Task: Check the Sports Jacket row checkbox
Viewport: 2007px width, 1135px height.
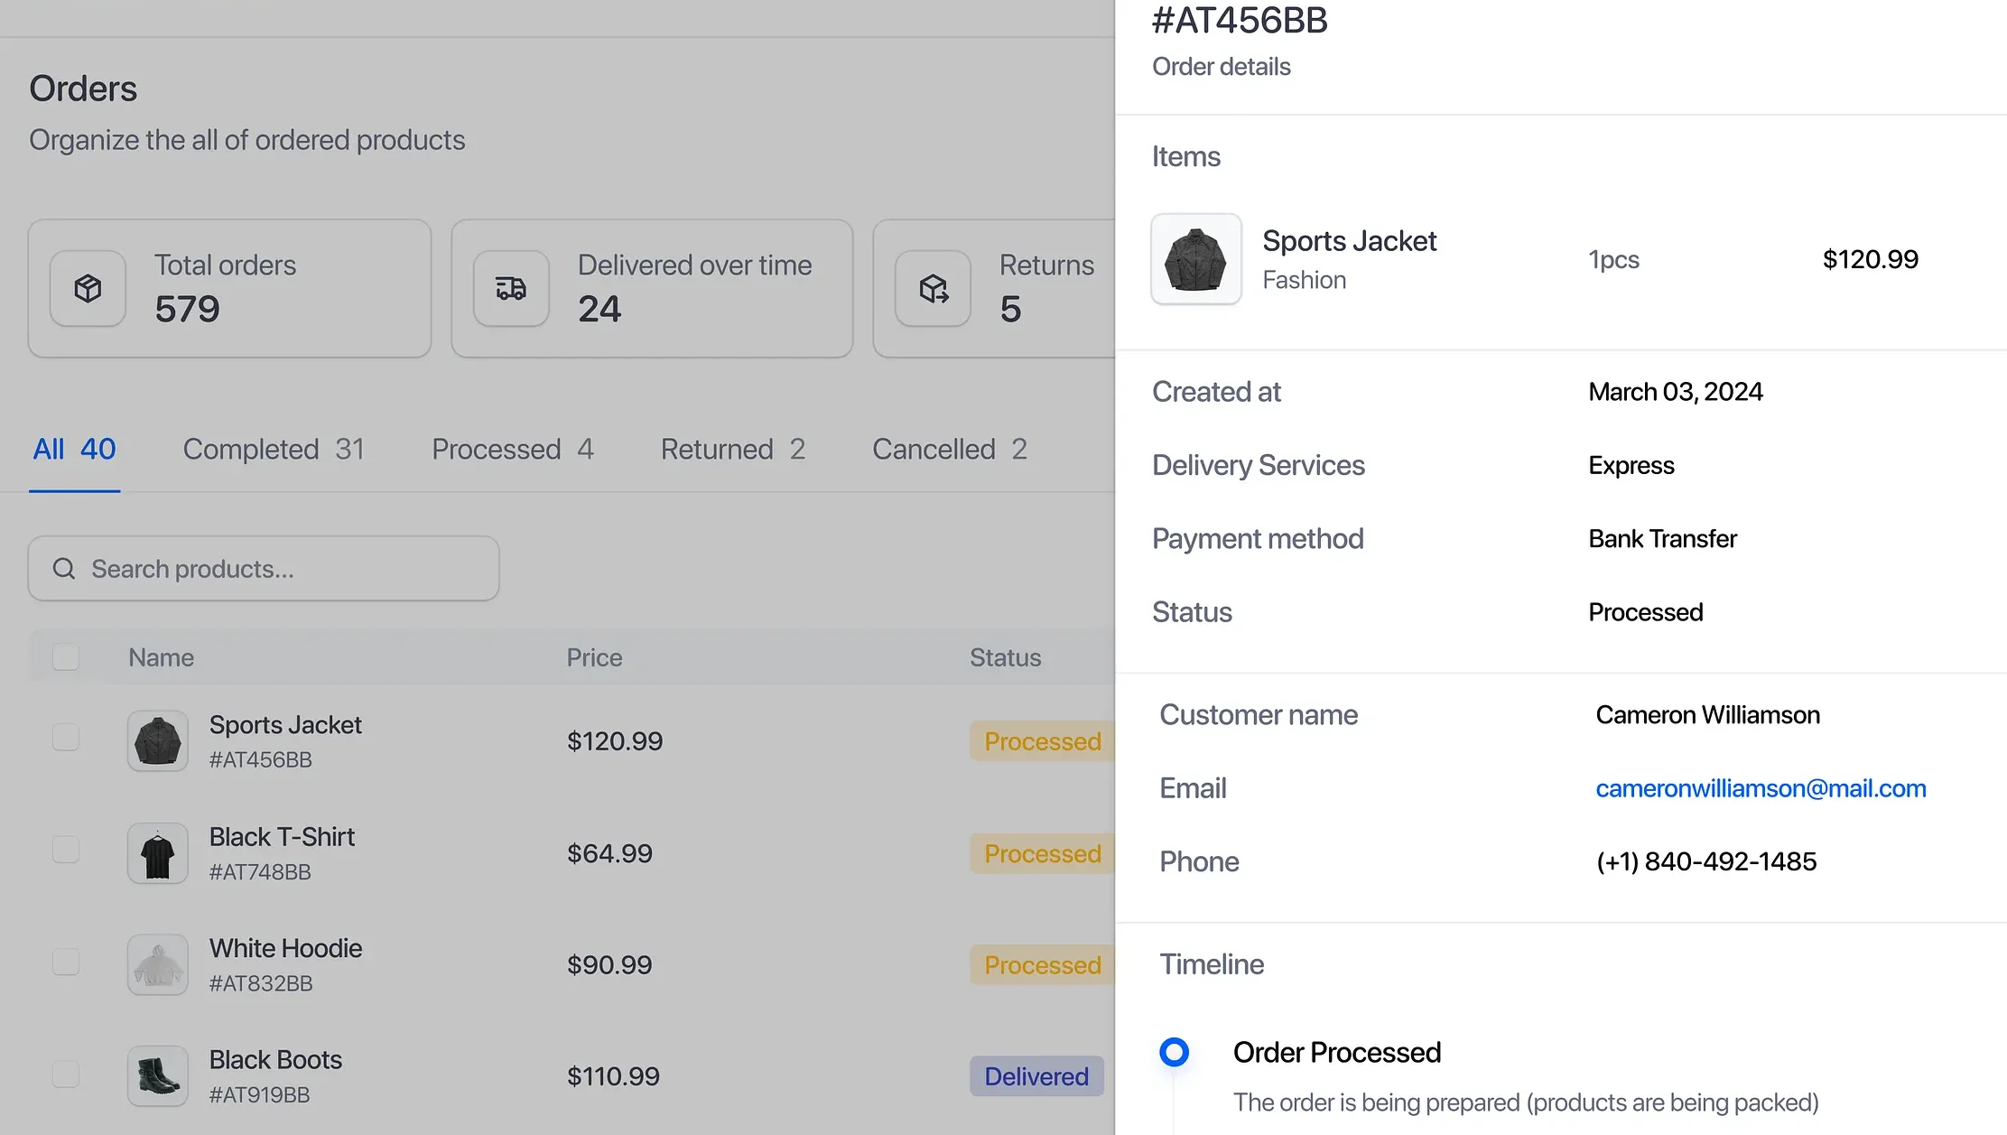Action: [x=65, y=736]
